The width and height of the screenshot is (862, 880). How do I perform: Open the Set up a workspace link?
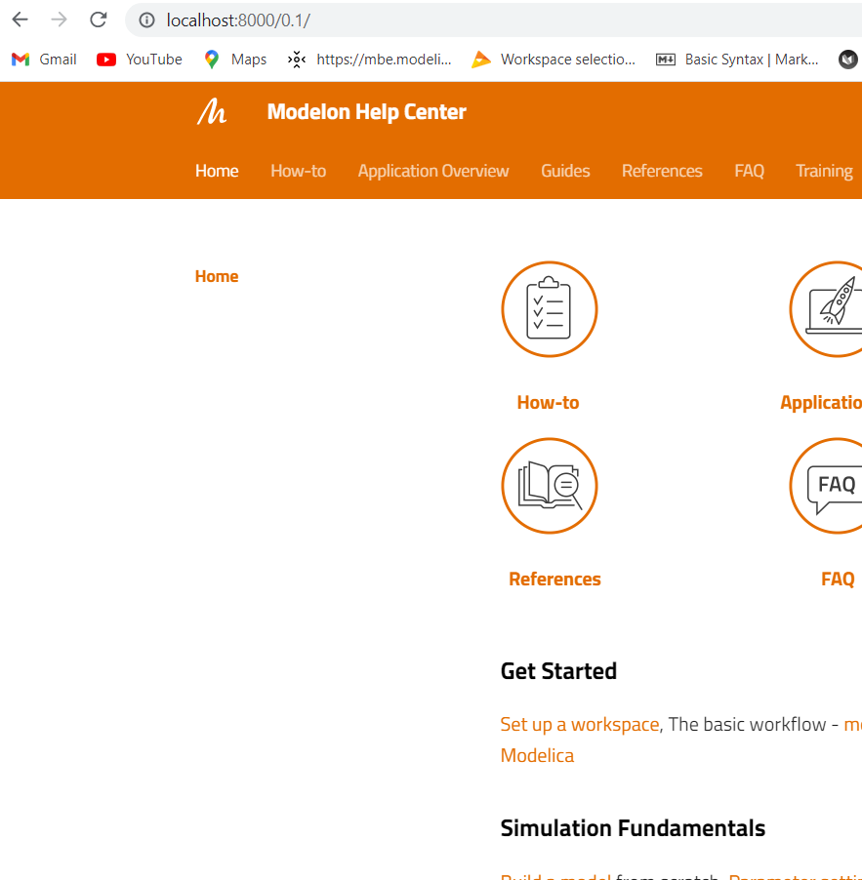[x=580, y=725]
